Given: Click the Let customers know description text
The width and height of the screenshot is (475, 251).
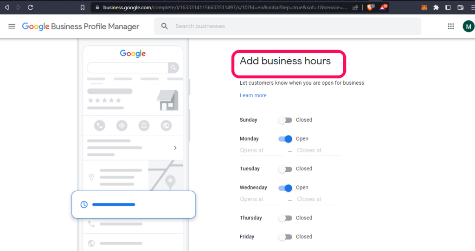Looking at the screenshot, I should coord(302,83).
